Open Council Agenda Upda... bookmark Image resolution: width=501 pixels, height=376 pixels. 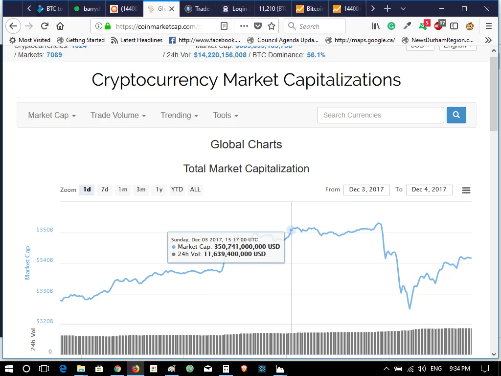(x=283, y=40)
